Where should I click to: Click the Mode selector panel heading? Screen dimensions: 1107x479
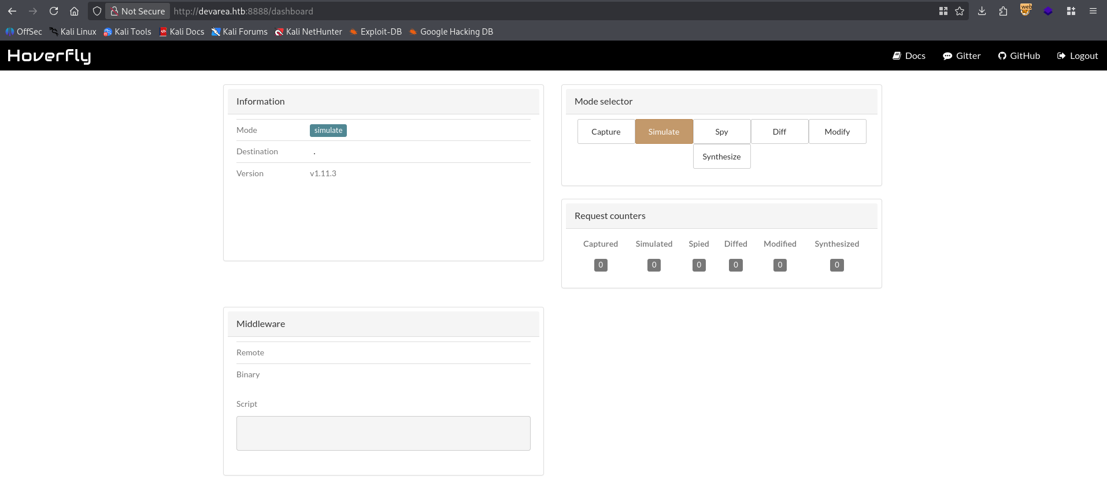pos(604,102)
